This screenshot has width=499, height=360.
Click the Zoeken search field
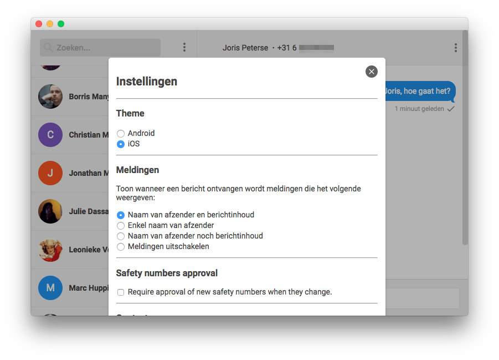point(105,48)
